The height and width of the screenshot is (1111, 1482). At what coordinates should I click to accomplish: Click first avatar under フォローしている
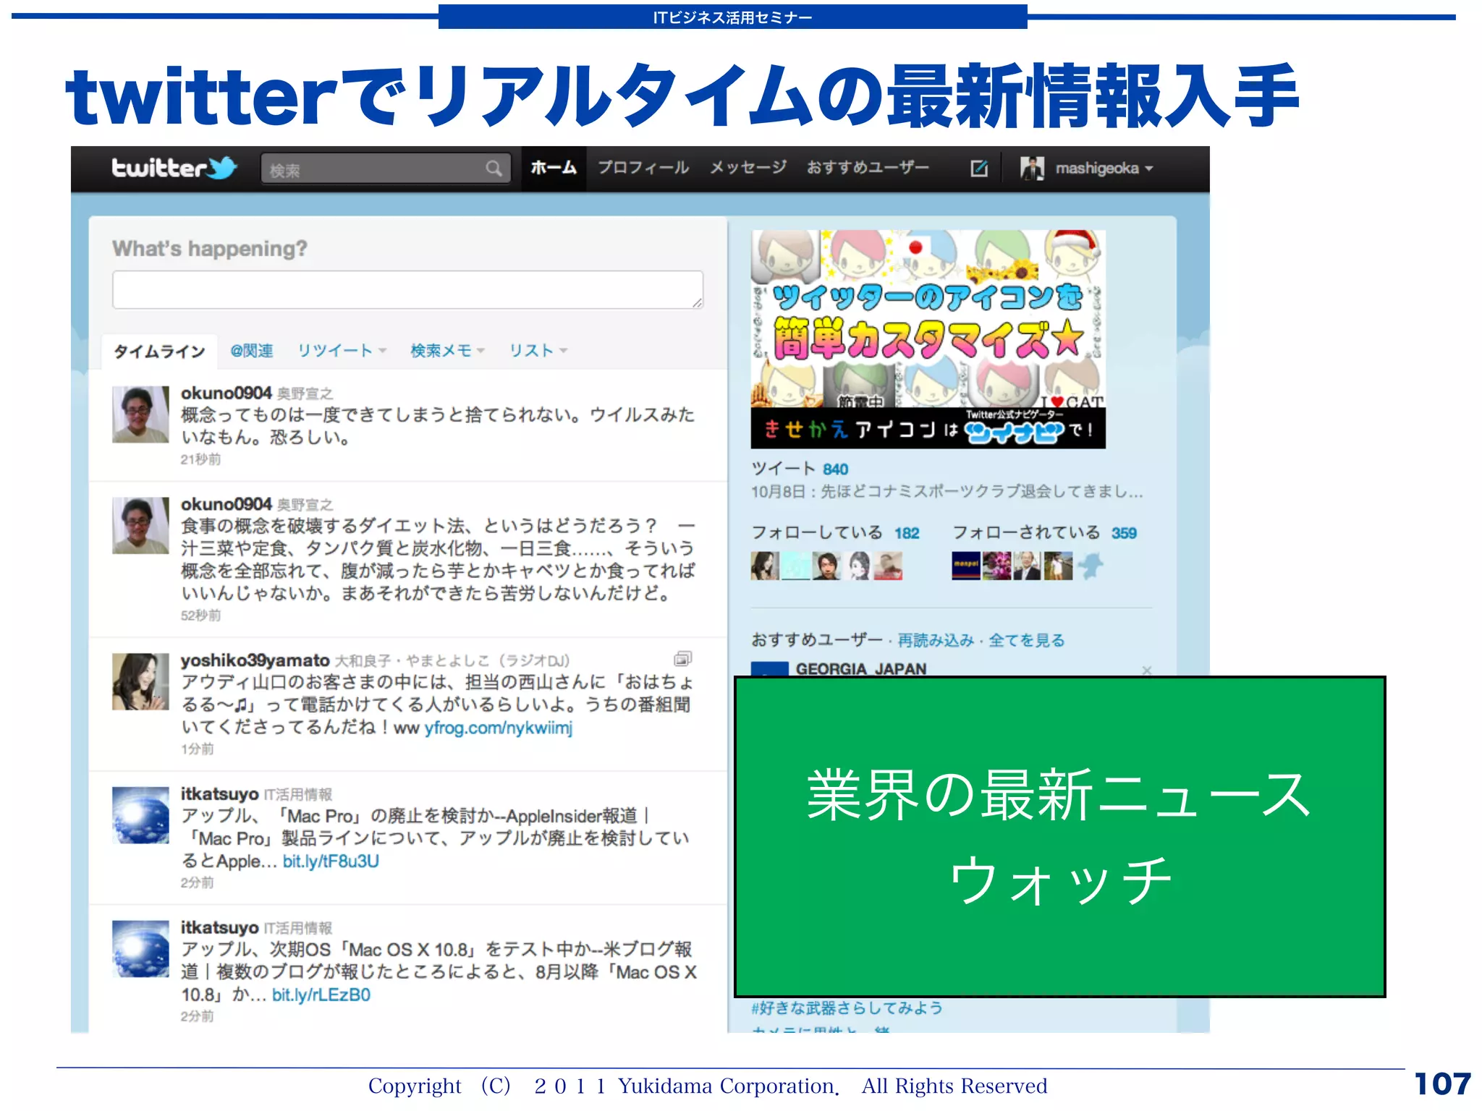[765, 566]
